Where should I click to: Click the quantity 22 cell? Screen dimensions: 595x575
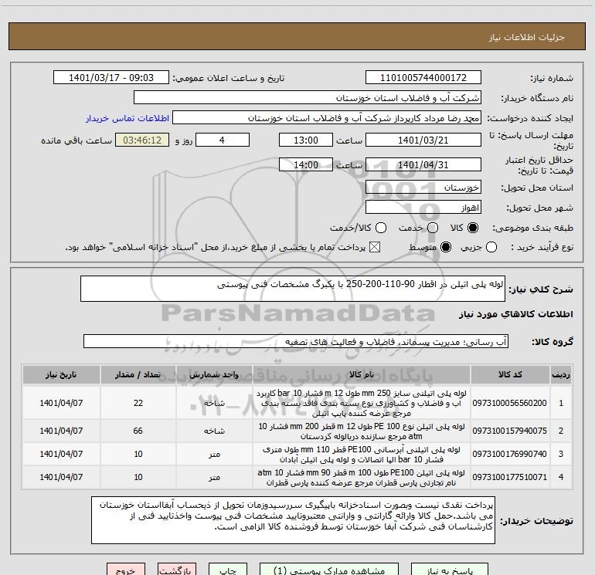pos(138,403)
